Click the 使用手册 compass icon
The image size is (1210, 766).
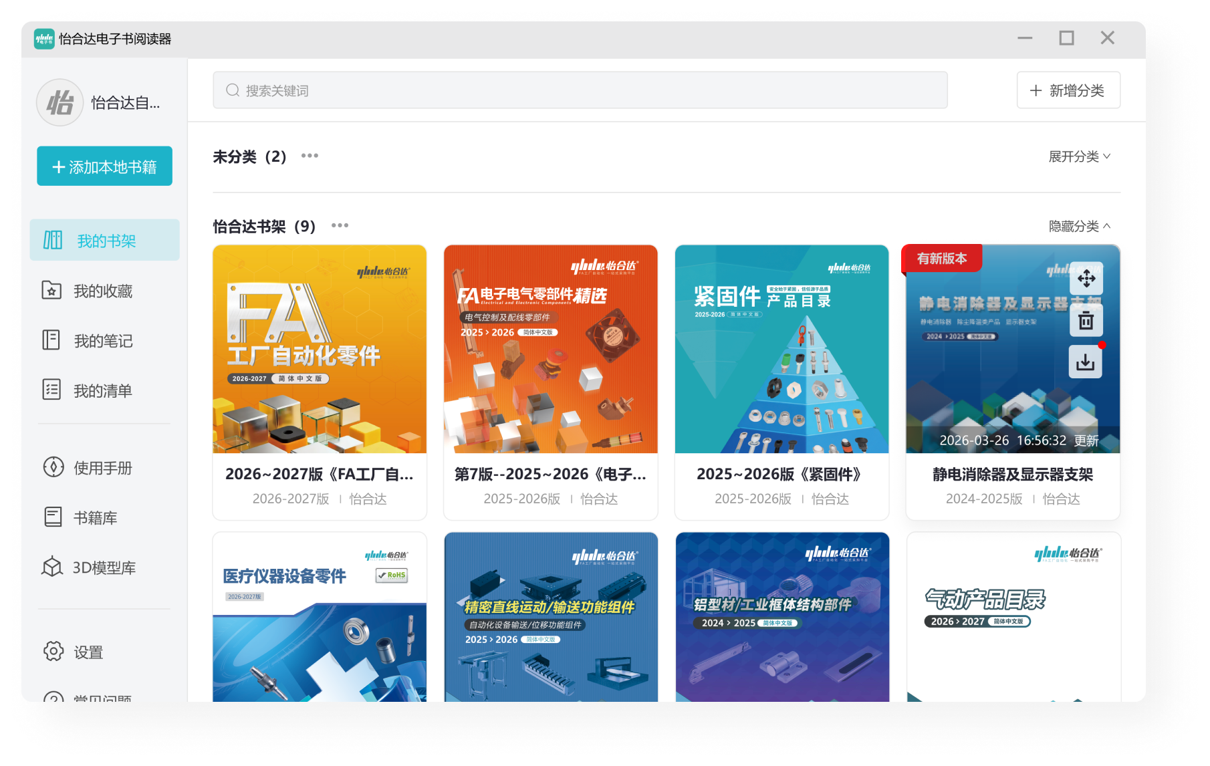click(53, 467)
